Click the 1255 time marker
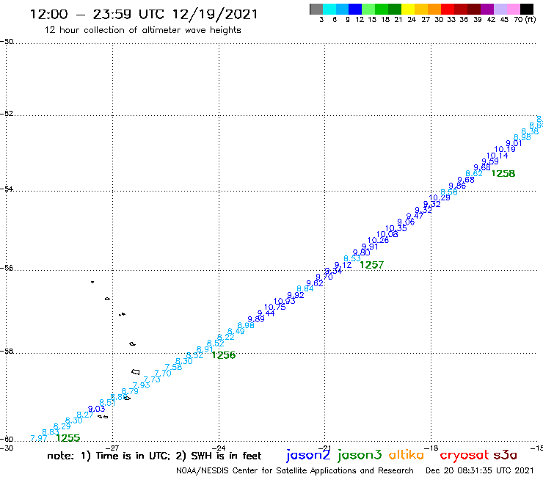Screen dimensions: 543x477 [x=68, y=438]
